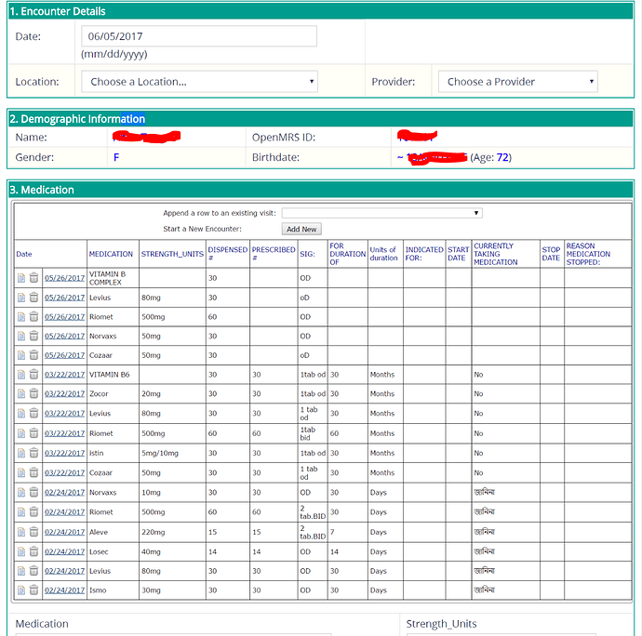Edit the VITAMIN B COMPLEX row icon
642x636 pixels.
(x=21, y=278)
